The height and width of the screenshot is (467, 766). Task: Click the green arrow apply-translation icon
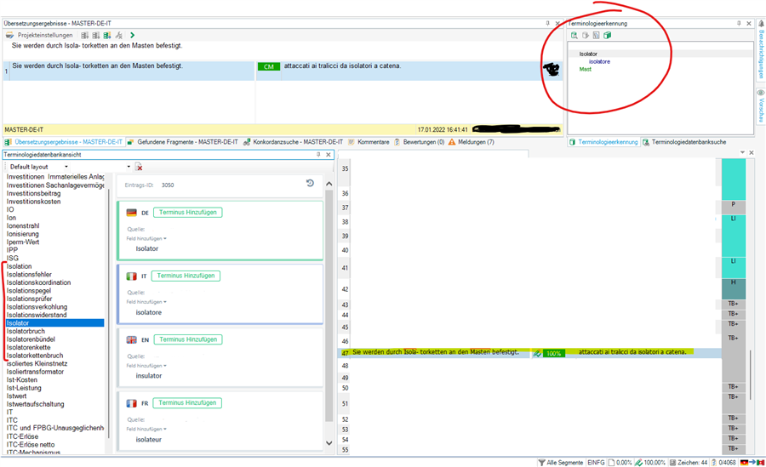132,35
